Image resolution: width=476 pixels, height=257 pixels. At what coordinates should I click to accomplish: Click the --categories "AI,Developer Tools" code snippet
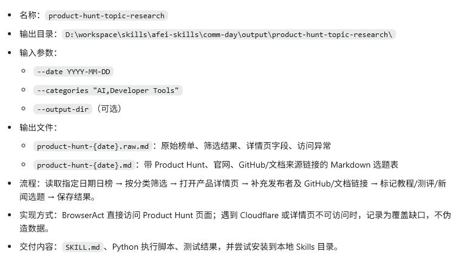click(x=108, y=90)
